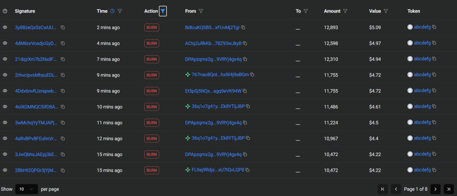Open the rows per page dropdown
Viewport: 457px width, 196px height.
26,189
